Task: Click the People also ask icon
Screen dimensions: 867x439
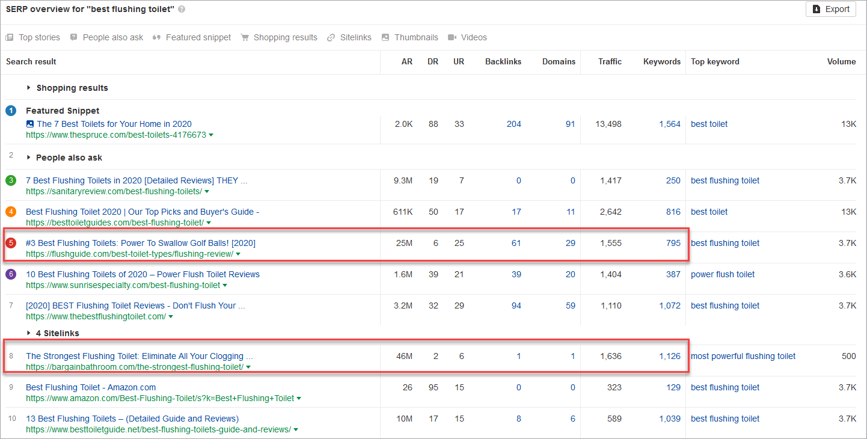Action: click(74, 37)
